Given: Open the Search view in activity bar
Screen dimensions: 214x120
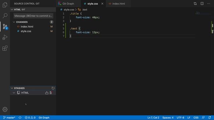Looking at the screenshot, I should (x=5, y=16).
